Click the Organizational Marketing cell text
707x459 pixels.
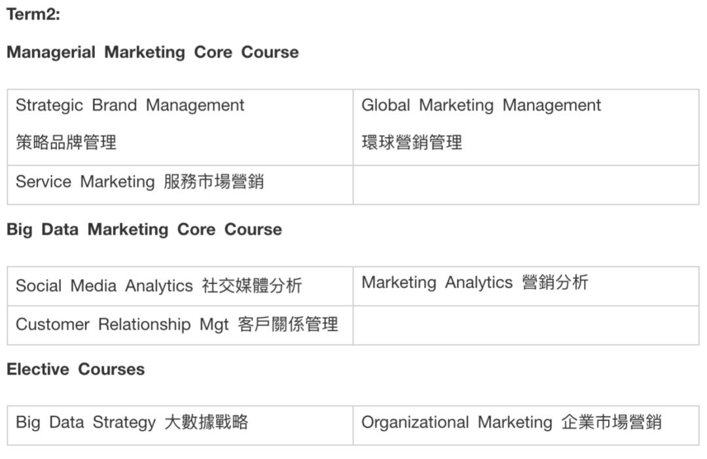(456, 423)
